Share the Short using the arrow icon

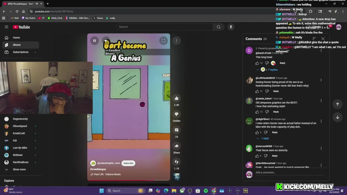(176, 146)
